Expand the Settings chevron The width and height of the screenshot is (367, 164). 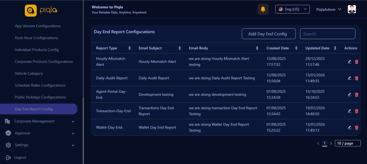point(73,145)
